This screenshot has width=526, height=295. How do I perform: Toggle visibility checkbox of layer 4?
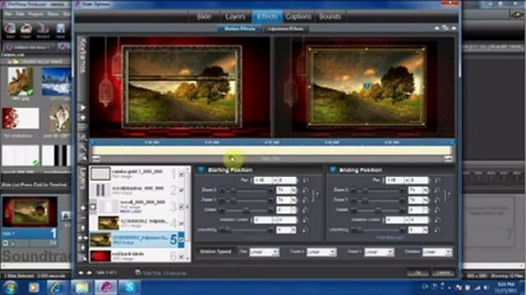182,223
